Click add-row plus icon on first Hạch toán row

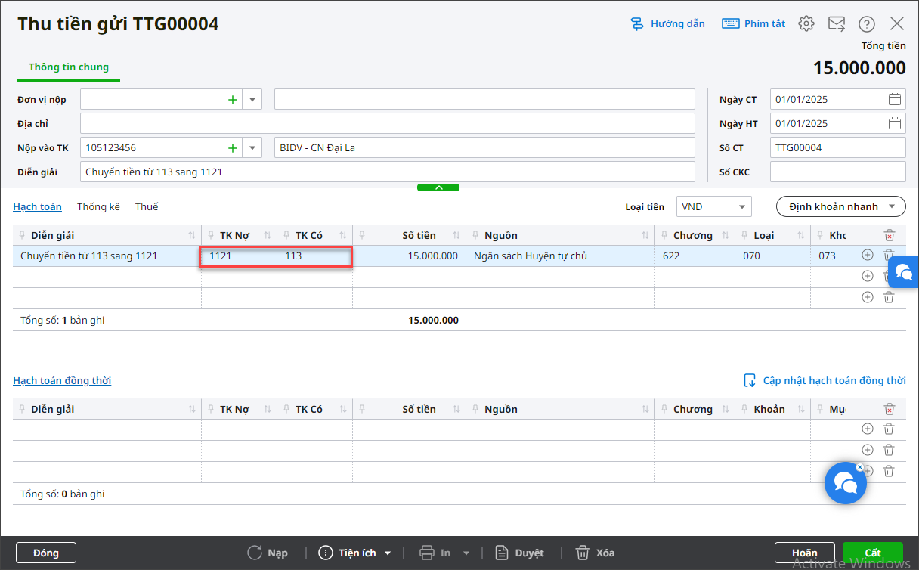(x=868, y=256)
